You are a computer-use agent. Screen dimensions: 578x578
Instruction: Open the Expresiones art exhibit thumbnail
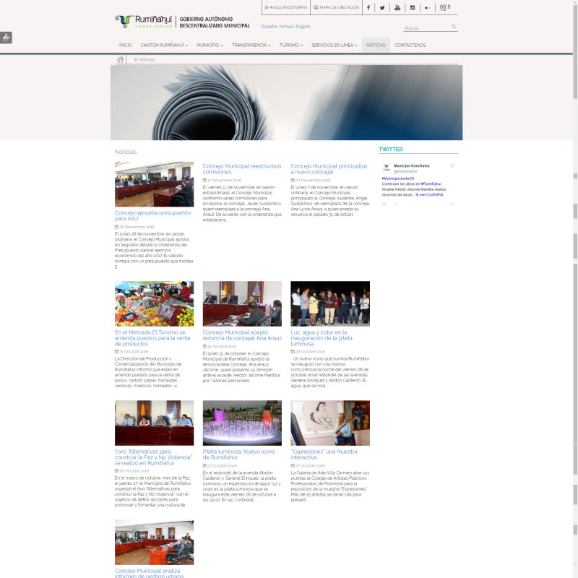[330, 423]
